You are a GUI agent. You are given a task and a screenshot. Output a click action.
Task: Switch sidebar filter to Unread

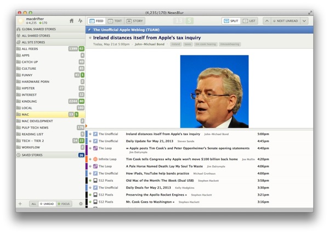coord(47,204)
